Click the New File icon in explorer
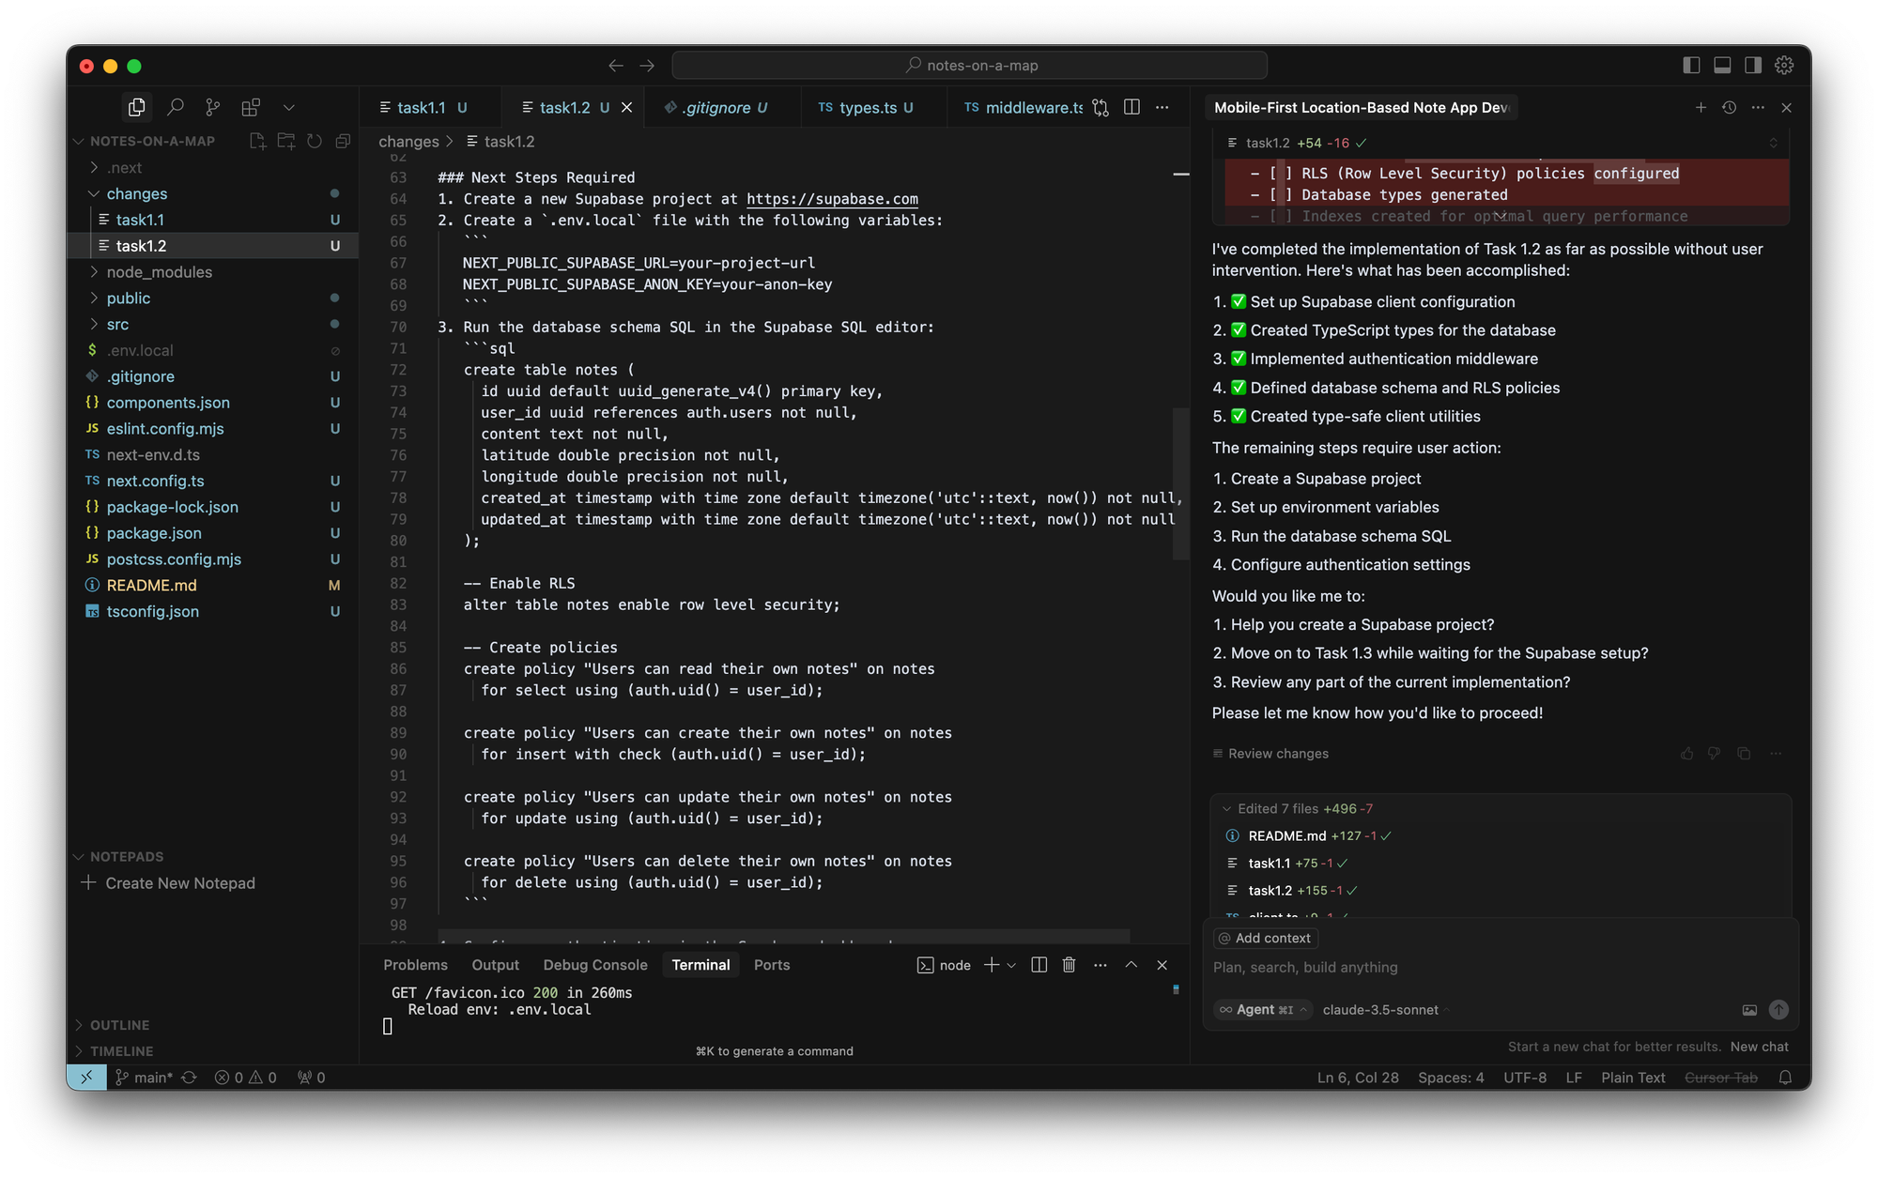Screen dimensions: 1878x1178 257,141
